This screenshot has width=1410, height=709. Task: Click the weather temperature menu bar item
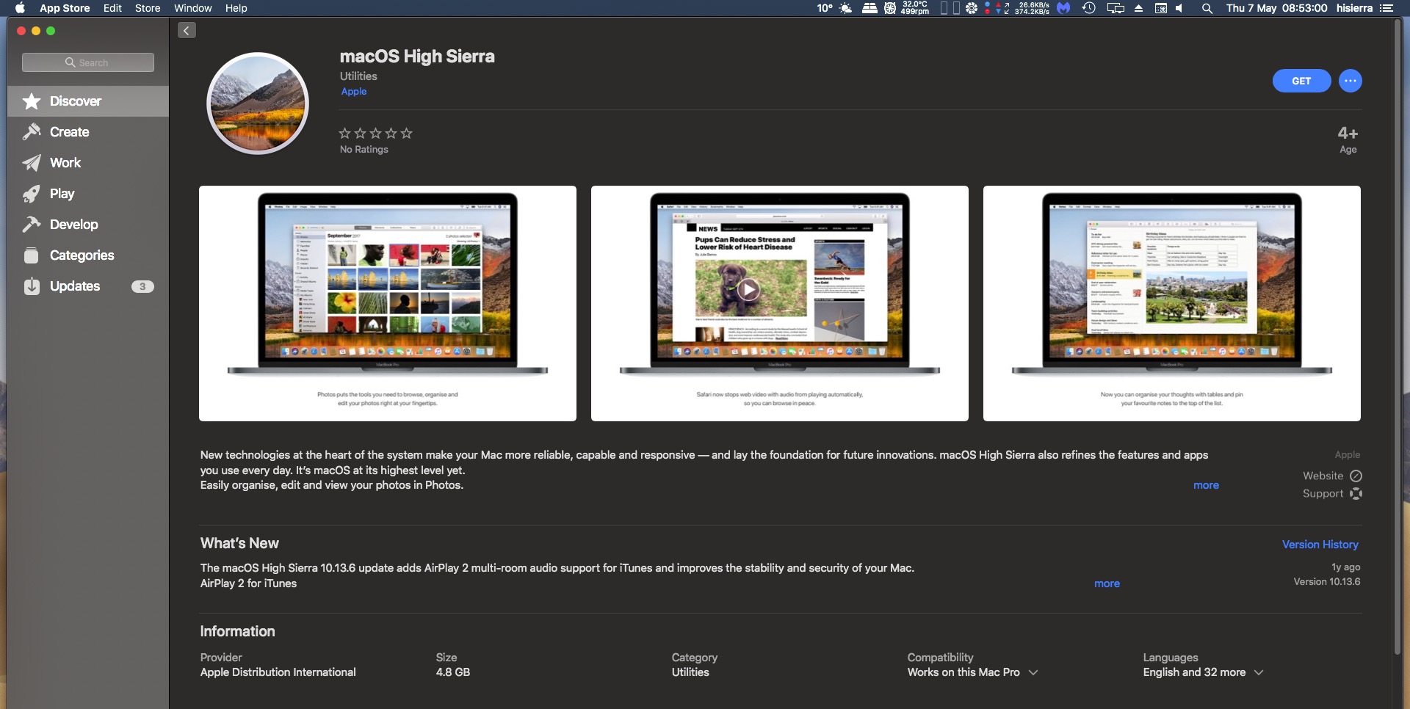click(x=834, y=8)
